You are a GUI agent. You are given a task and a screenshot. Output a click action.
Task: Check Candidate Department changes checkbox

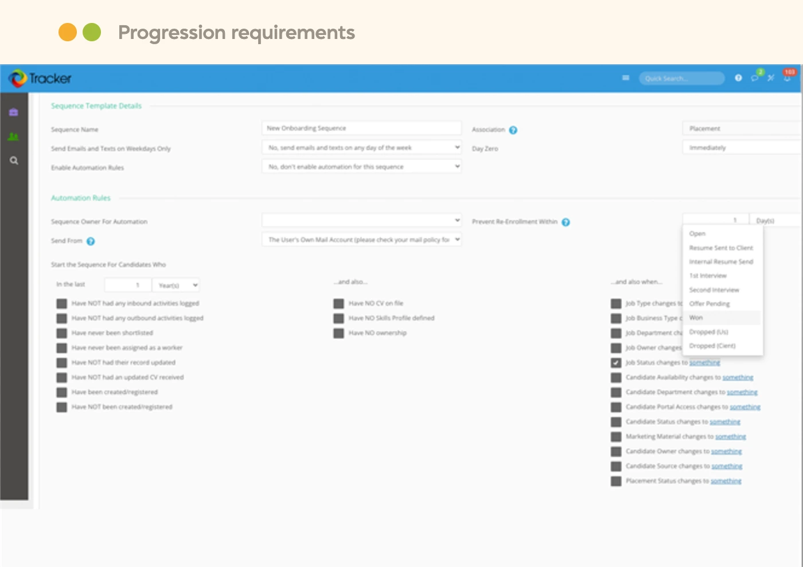(616, 393)
